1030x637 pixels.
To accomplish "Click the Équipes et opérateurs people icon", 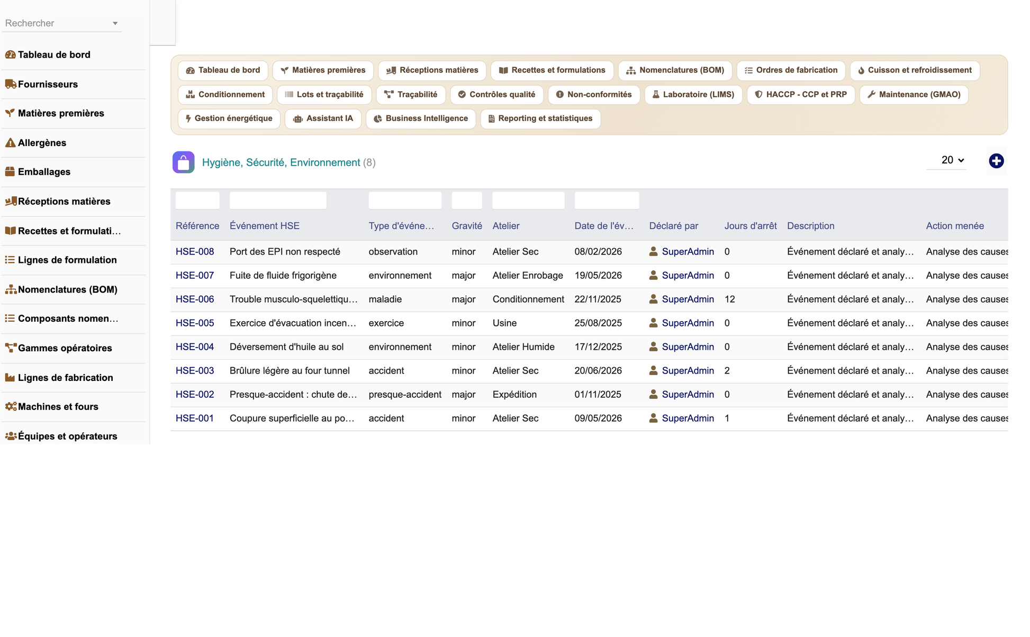I will point(10,436).
